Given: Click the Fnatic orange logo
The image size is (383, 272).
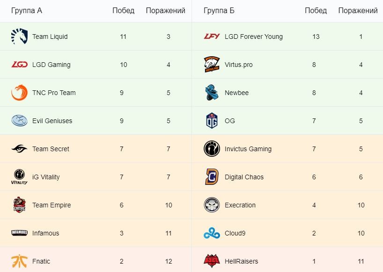Looking at the screenshot, I should coord(19,261).
